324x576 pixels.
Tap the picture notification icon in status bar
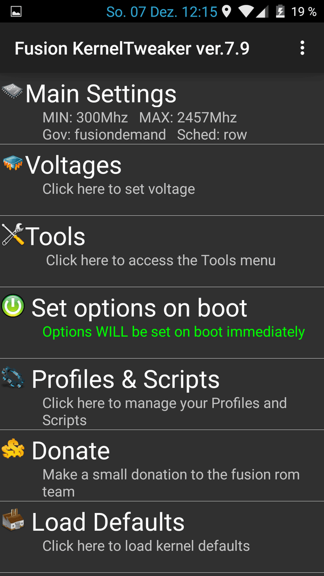click(16, 12)
